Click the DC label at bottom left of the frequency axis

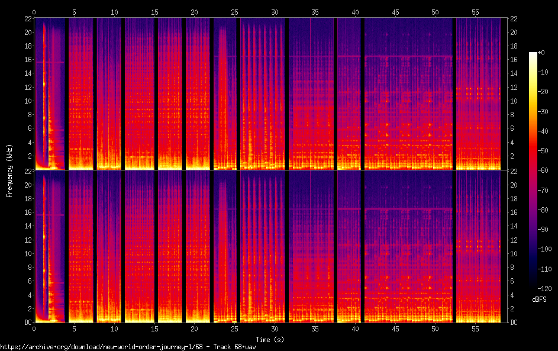click(x=27, y=323)
